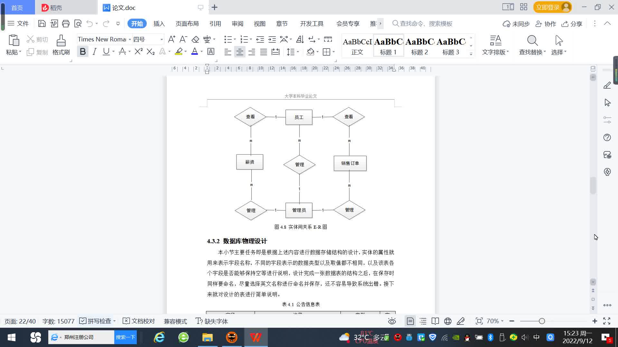Toggle fullscreen display icon

[x=607, y=321]
